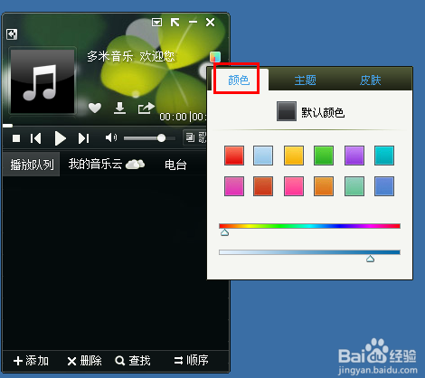The image size is (425, 378).
Task: Click the playback progress bar handle
Action: coord(7,126)
